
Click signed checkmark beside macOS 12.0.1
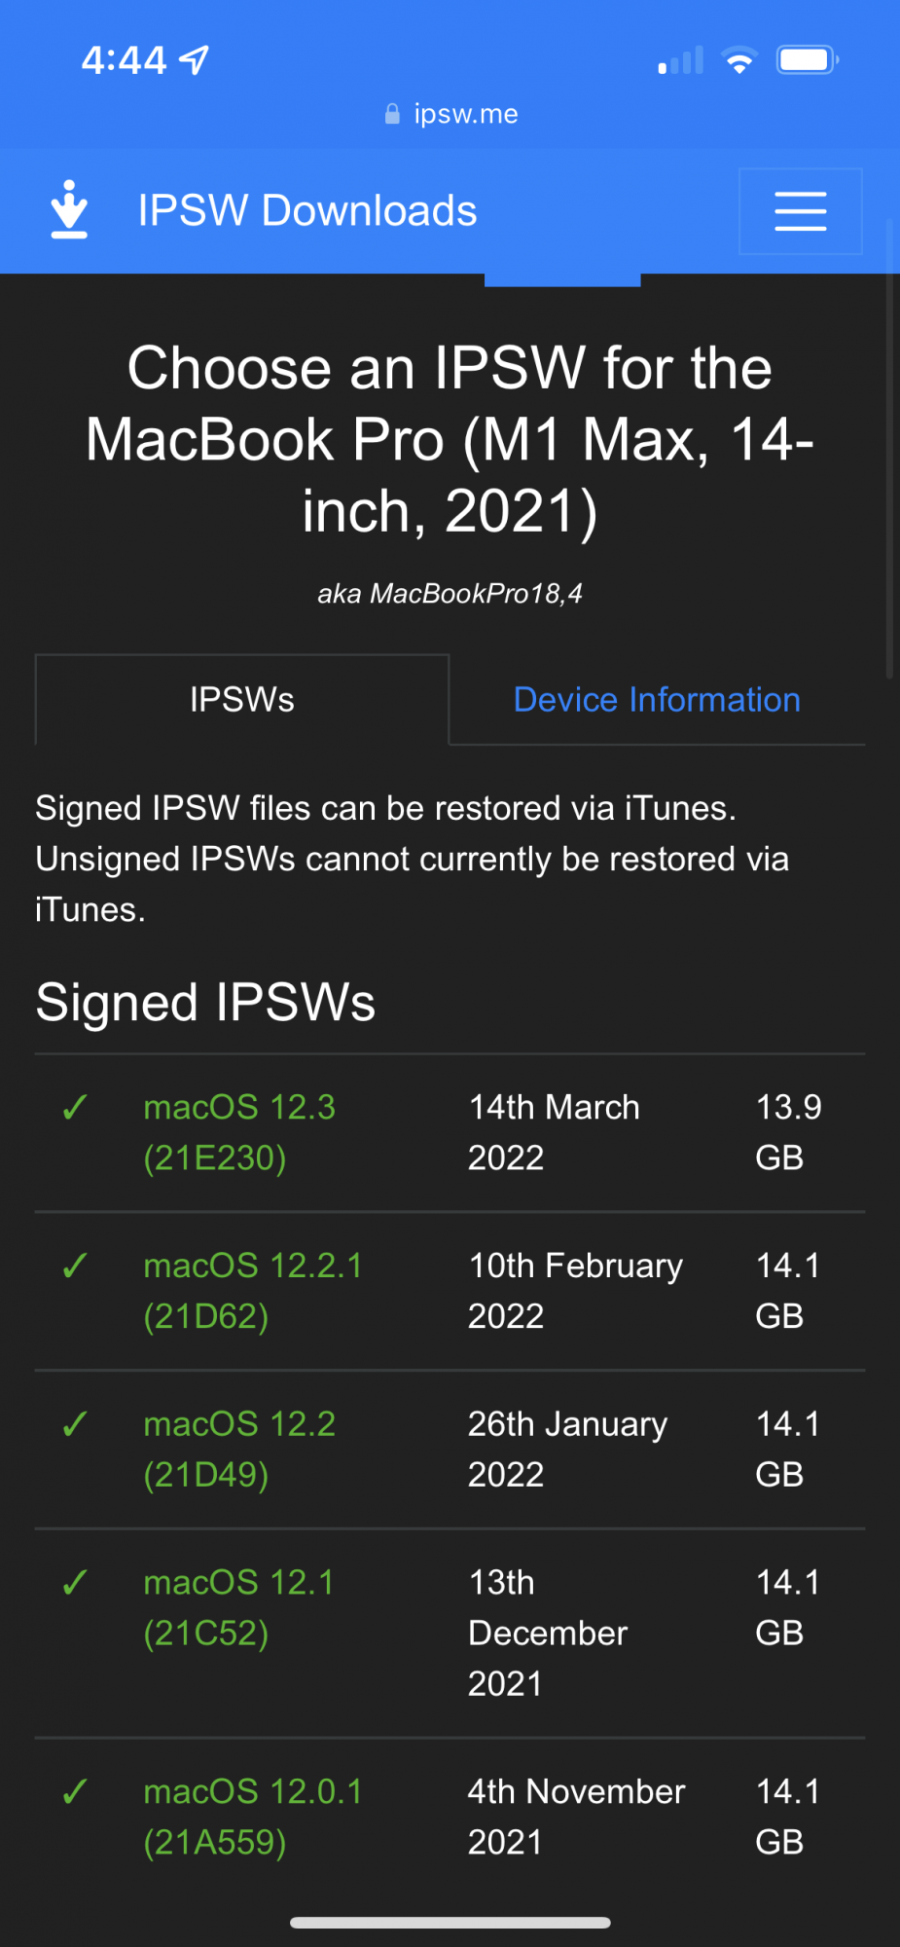tap(75, 1792)
